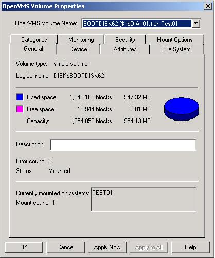215x258 pixels.
Task: Expand the OpenVMS Volume Name dropdown arrow
Action: point(195,23)
